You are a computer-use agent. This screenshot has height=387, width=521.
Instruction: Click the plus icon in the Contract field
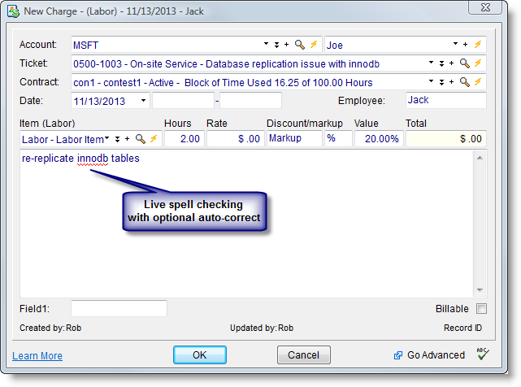click(x=452, y=81)
